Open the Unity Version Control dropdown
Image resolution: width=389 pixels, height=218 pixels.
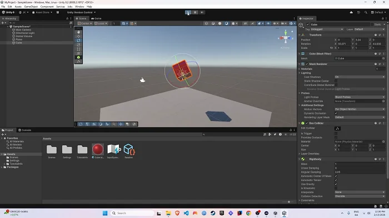click(81, 12)
